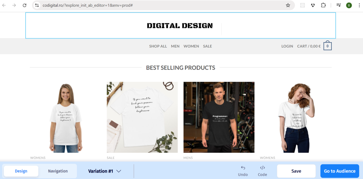
Task: Open the shopping cart bag icon
Action: click(327, 46)
